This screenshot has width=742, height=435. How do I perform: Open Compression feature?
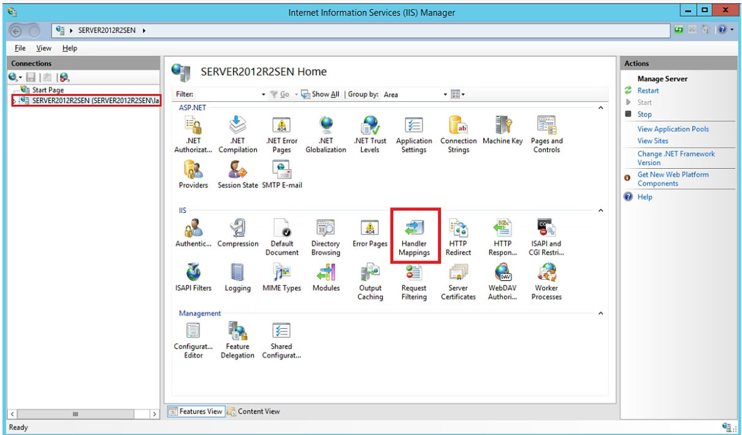tap(238, 233)
